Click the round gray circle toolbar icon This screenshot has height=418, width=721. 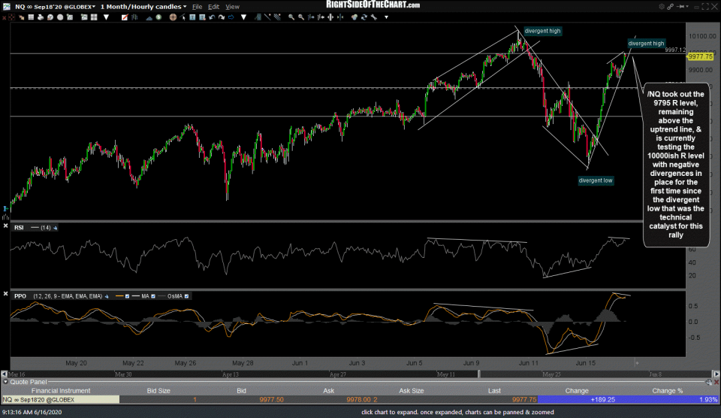[60, 17]
